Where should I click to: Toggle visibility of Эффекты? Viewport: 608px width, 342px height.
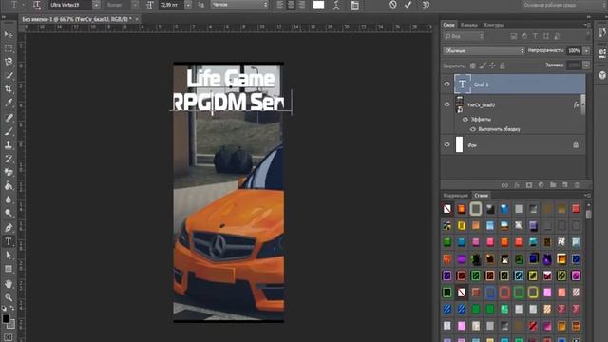[x=465, y=120]
